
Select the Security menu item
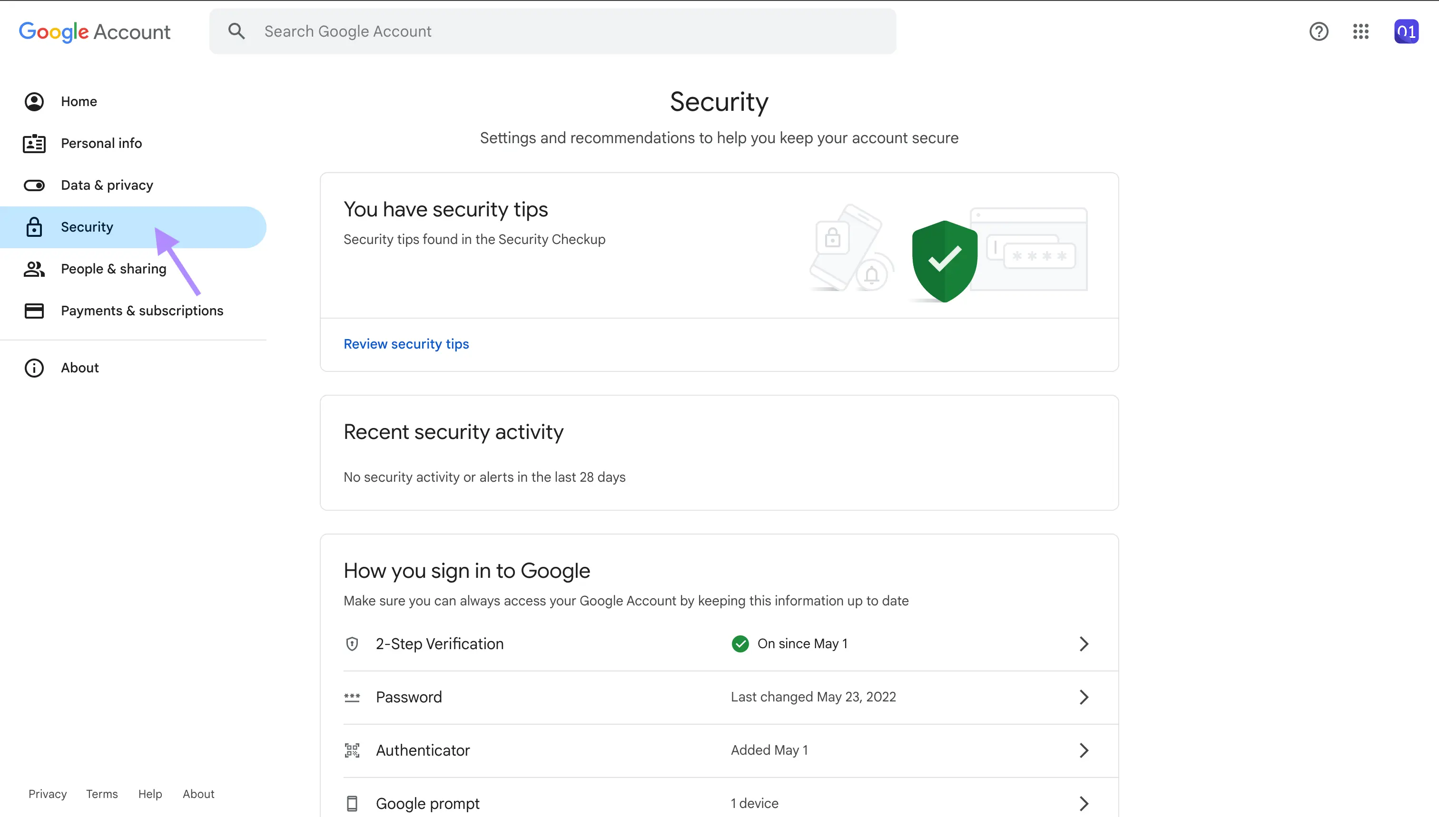tap(87, 226)
